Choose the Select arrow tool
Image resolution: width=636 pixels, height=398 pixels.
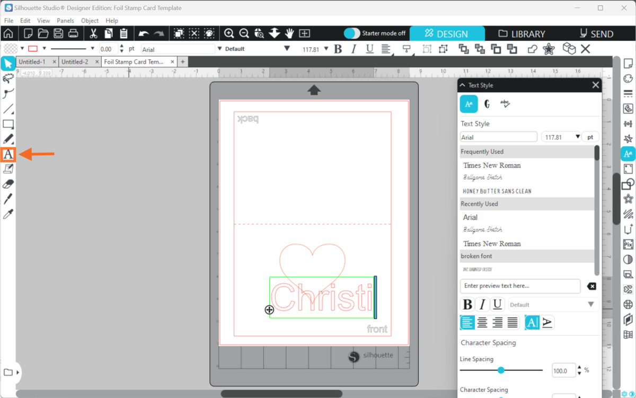(x=8, y=64)
